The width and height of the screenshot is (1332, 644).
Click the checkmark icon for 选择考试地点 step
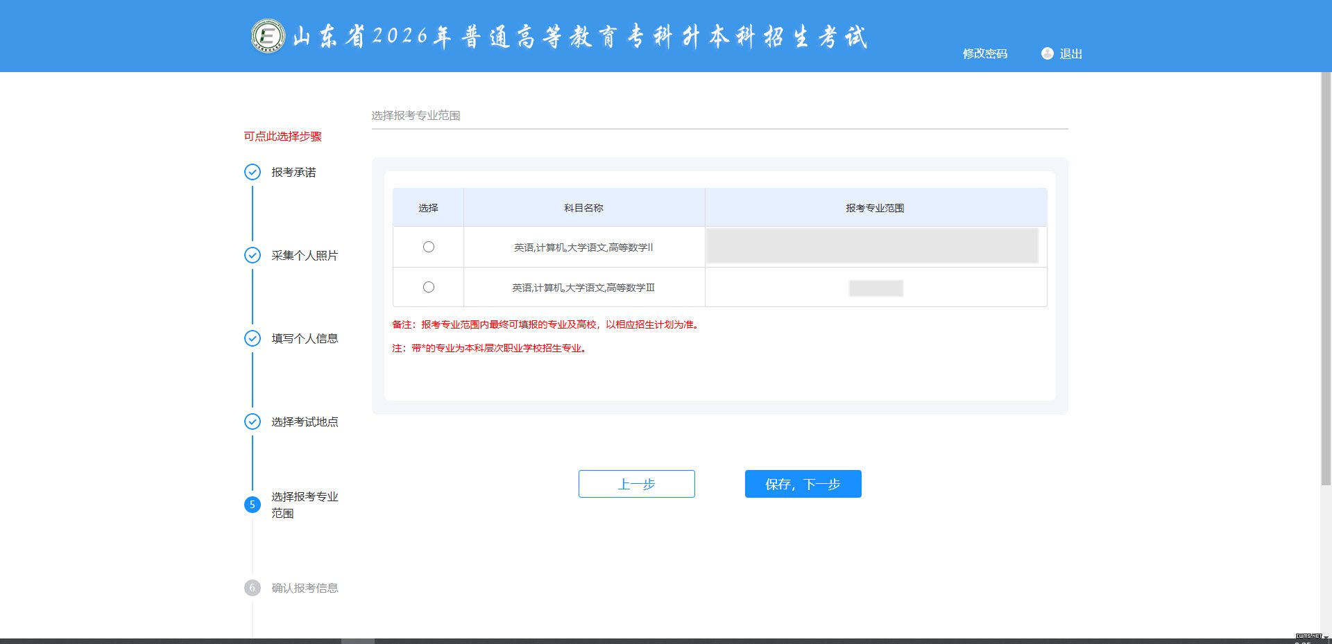point(253,421)
